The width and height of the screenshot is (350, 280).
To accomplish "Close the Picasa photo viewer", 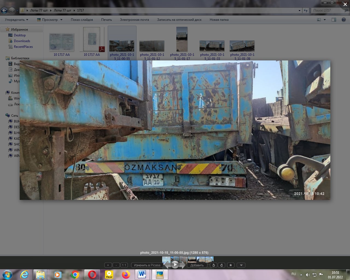I will point(345,4).
